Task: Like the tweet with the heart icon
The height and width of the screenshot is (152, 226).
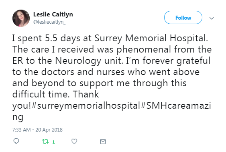Action: pos(74,141)
